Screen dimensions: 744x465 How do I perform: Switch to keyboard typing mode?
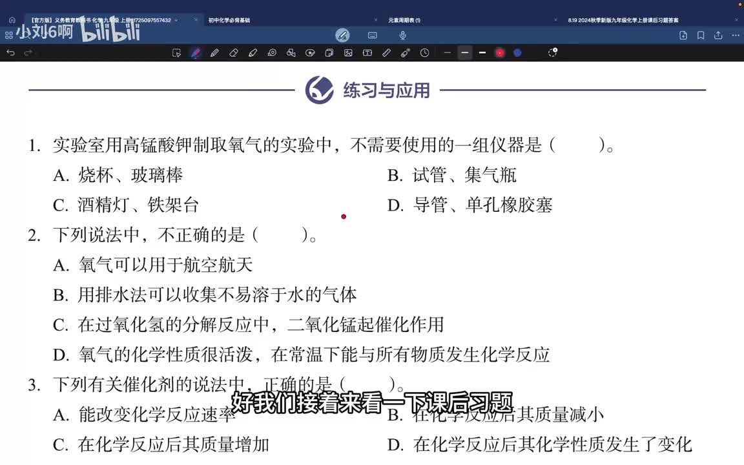point(373,35)
